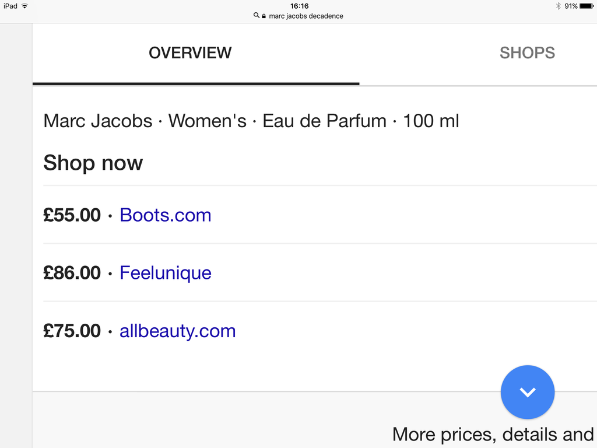Expand with the blue chevron down button
597x448 pixels.
click(x=527, y=392)
